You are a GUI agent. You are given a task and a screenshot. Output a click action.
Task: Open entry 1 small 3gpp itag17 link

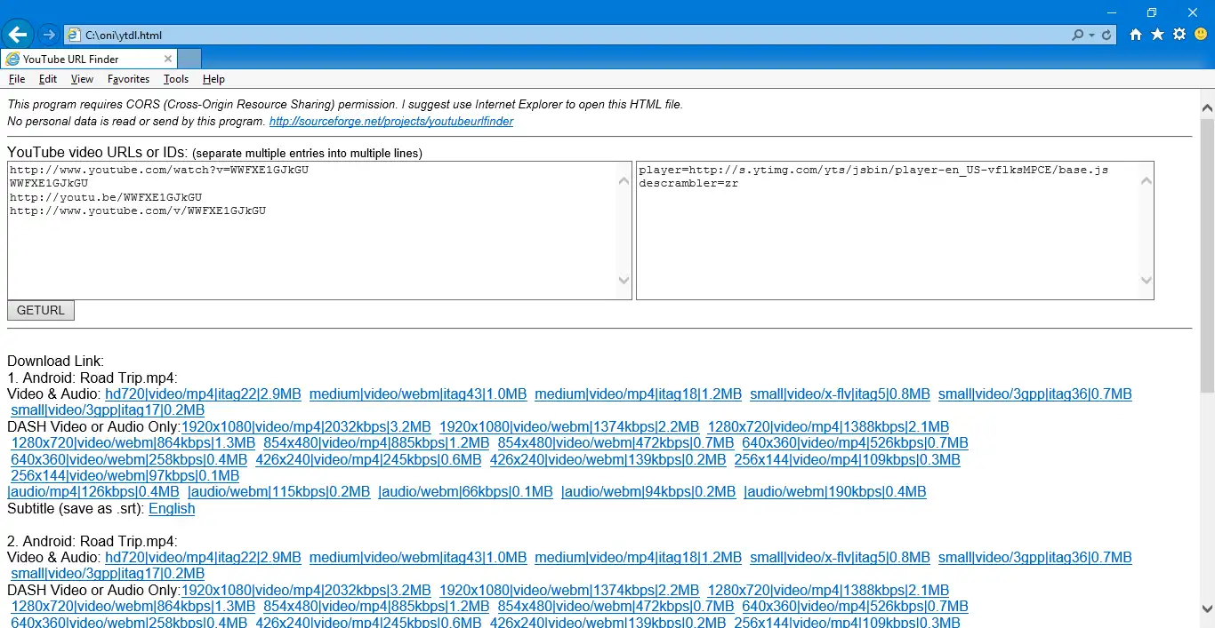pyautogui.click(x=108, y=410)
